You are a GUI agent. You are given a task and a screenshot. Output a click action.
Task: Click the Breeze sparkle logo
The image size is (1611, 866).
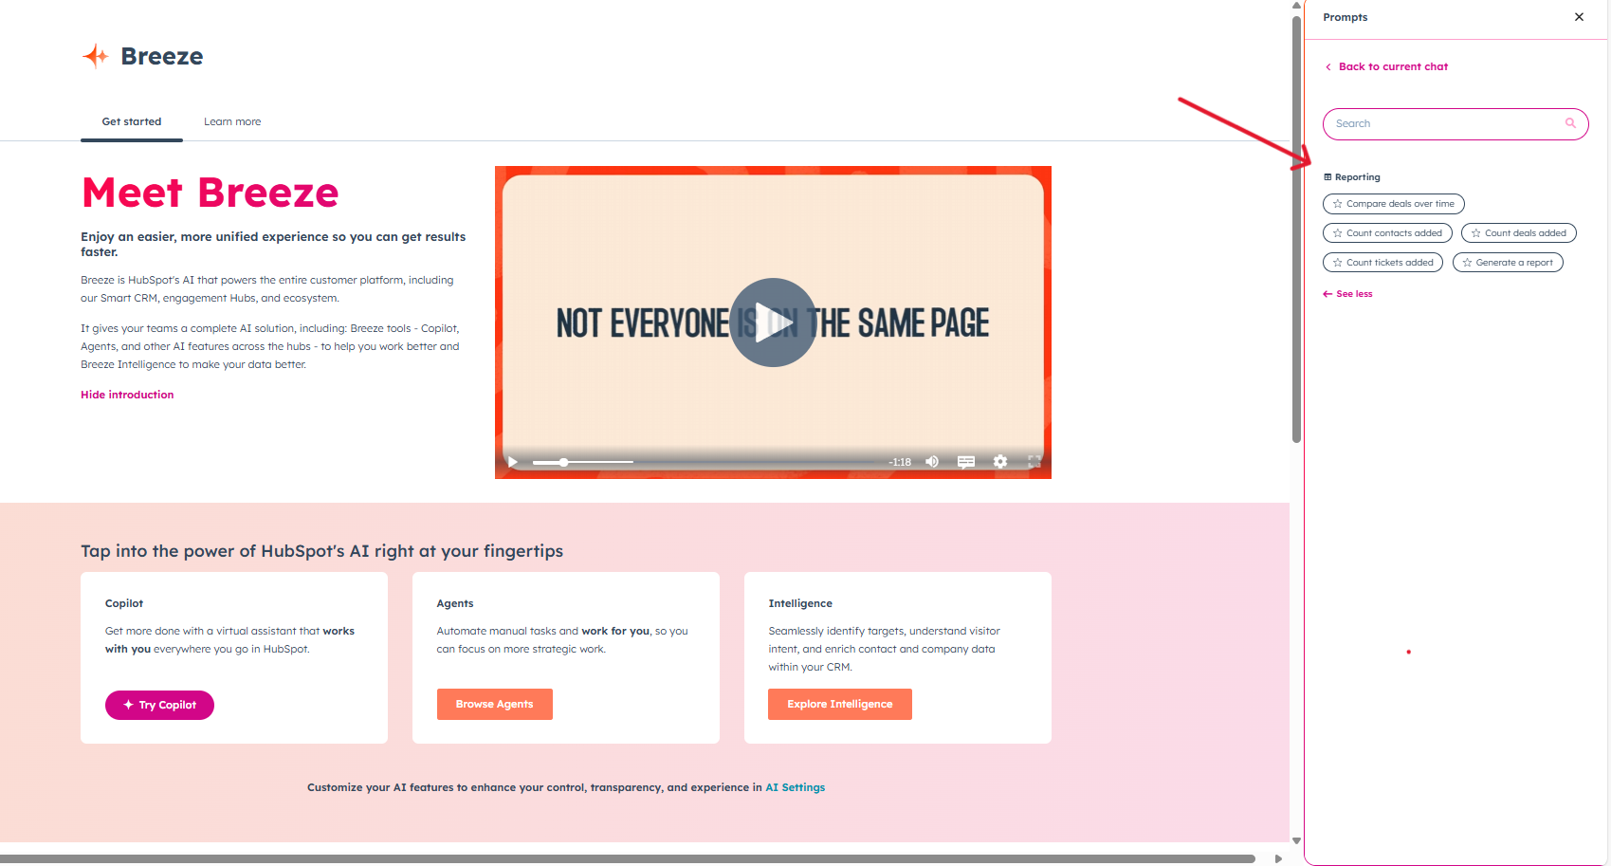(x=95, y=56)
